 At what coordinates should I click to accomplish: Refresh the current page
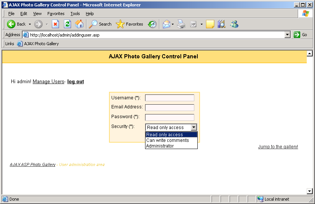point(67,24)
